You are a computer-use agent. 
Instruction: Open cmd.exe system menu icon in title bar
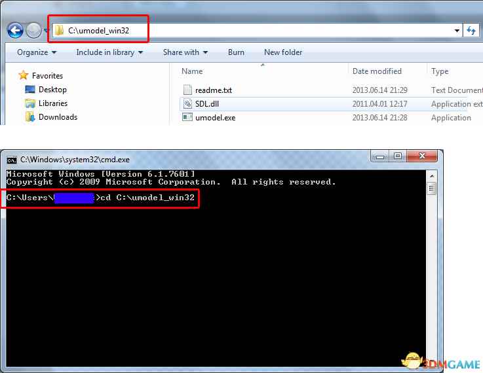point(12,160)
